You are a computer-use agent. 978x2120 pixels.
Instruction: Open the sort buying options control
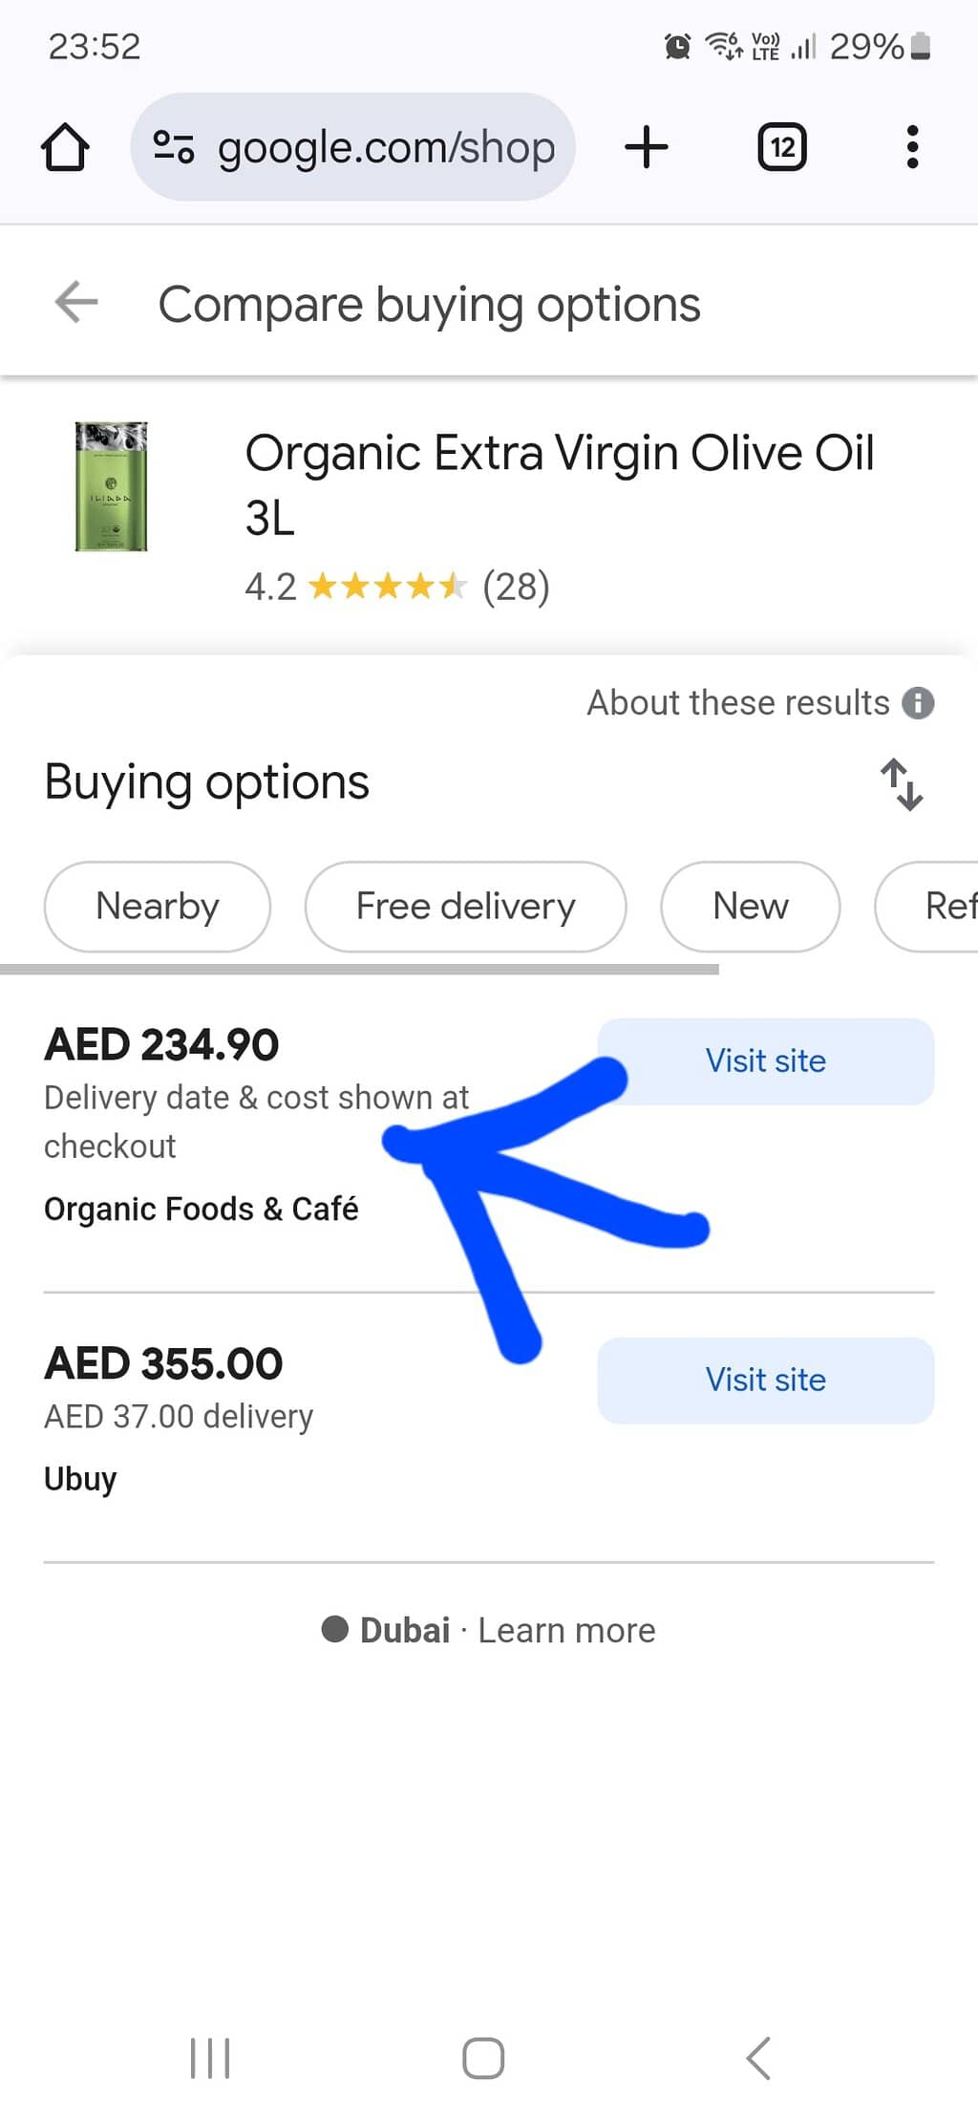click(901, 784)
